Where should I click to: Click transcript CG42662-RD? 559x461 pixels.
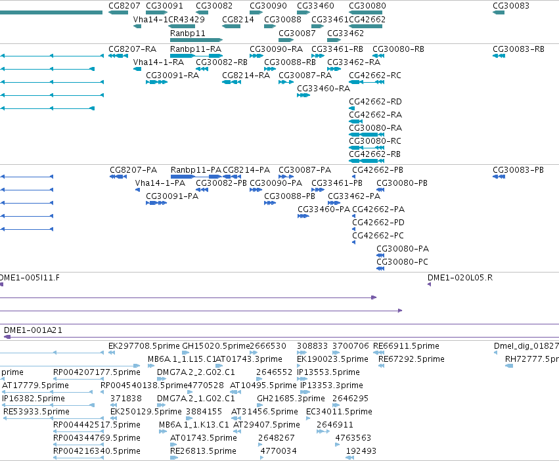(375, 102)
